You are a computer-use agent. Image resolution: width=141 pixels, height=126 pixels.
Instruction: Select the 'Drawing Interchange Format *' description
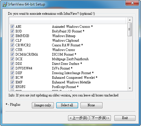pyautogui.click(x=73, y=73)
